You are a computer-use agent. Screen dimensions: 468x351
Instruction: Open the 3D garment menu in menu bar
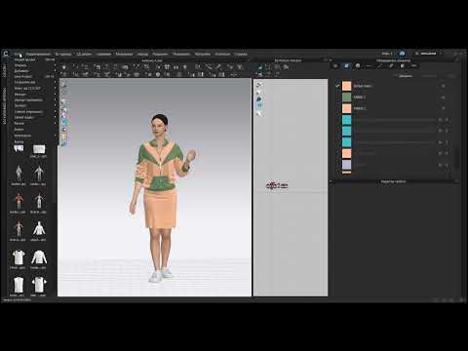pyautogui.click(x=63, y=54)
